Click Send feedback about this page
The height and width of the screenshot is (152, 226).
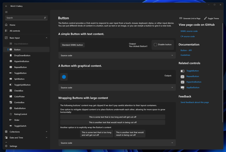(x=195, y=102)
